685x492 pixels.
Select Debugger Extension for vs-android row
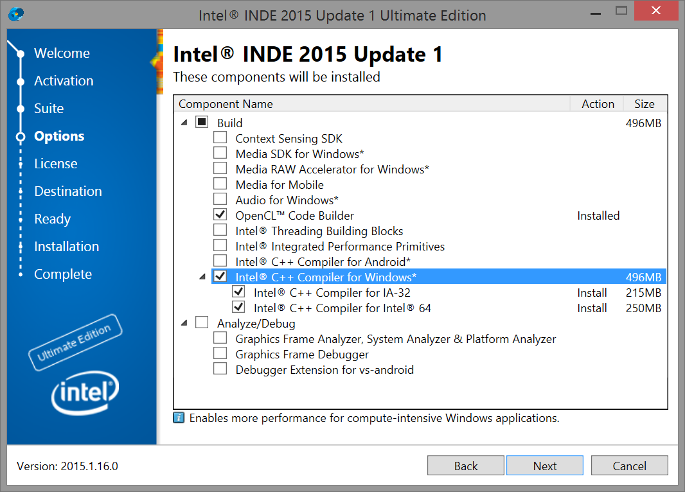point(324,370)
